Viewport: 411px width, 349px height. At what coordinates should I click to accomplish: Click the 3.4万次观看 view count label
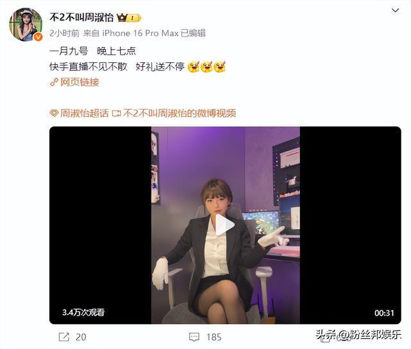coord(83,312)
